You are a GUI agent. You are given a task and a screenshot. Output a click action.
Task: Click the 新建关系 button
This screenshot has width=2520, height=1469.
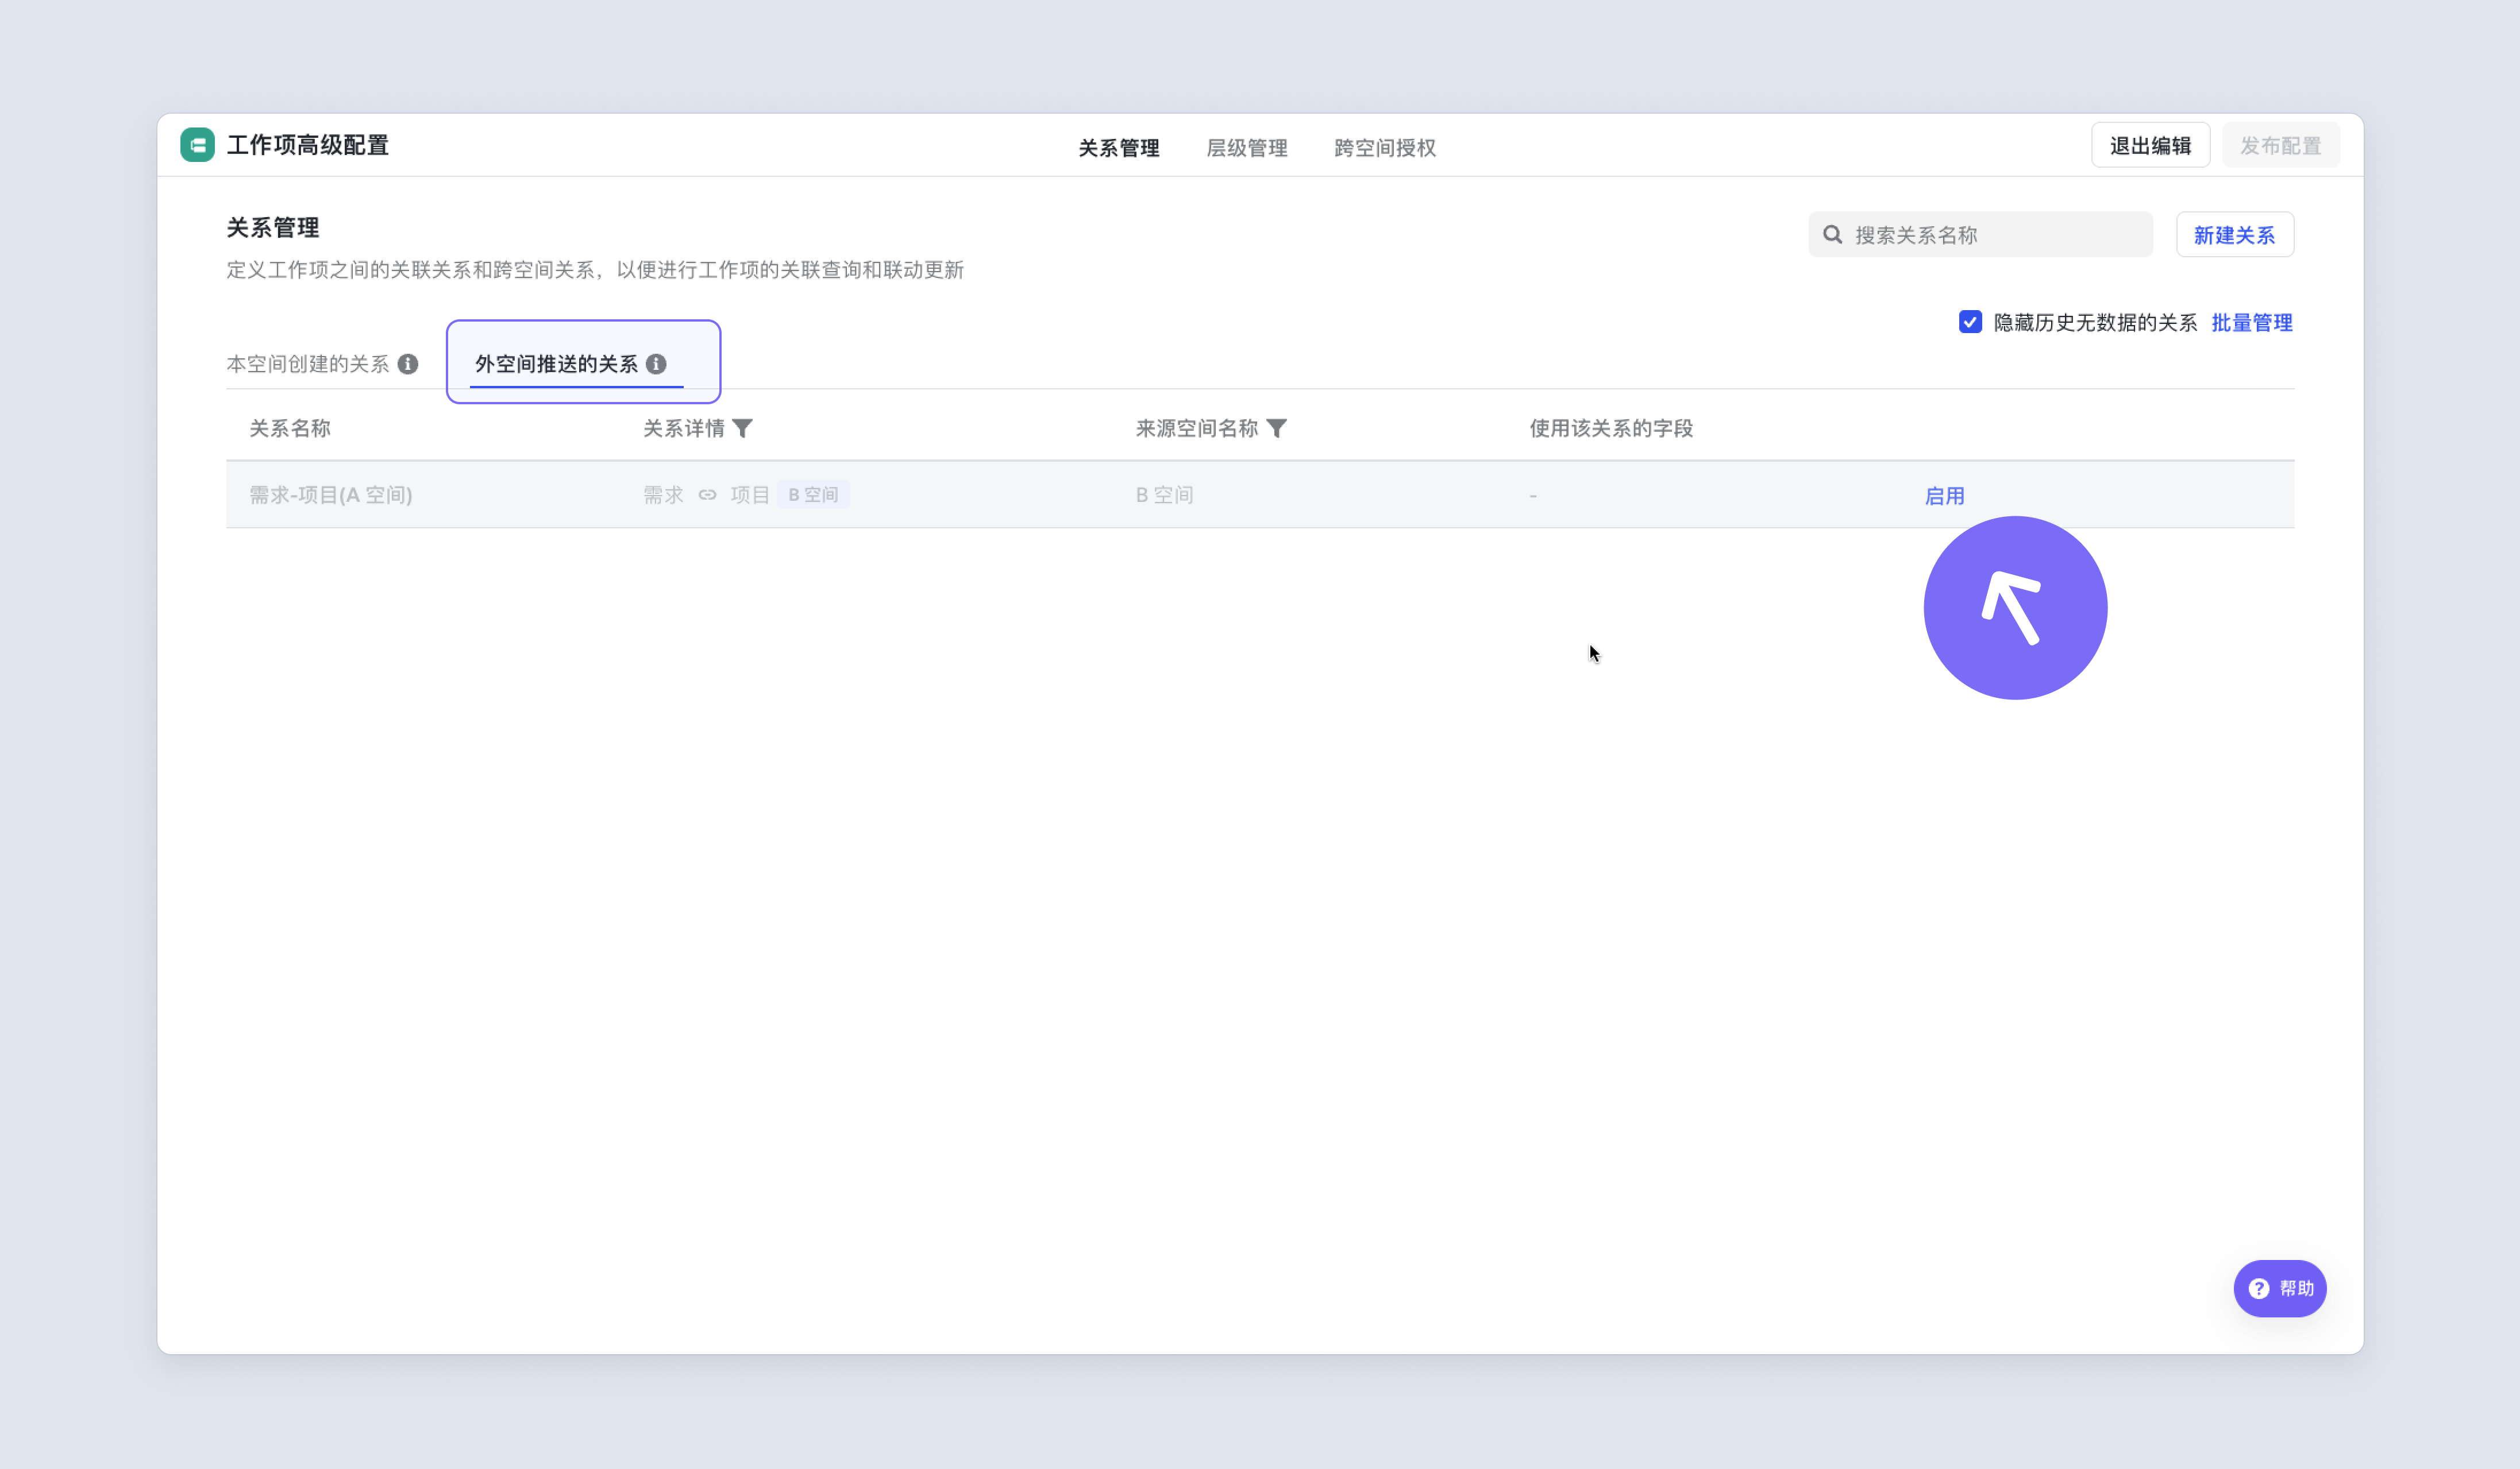(2234, 234)
